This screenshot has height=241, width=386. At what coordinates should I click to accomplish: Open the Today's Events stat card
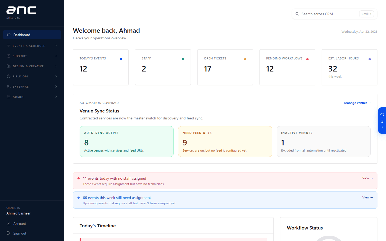[101, 67]
